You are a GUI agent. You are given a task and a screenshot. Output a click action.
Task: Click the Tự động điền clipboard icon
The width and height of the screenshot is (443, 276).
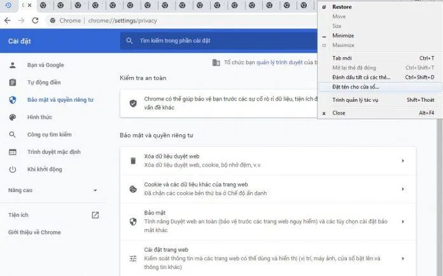13,83
